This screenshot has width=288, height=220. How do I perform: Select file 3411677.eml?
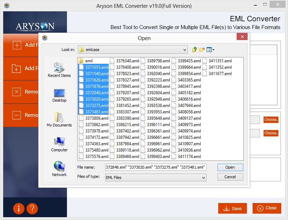click(x=220, y=74)
